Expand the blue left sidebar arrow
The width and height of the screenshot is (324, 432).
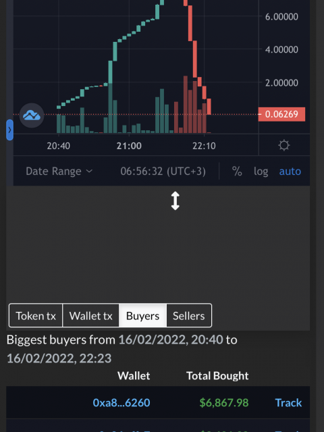[x=9, y=130]
